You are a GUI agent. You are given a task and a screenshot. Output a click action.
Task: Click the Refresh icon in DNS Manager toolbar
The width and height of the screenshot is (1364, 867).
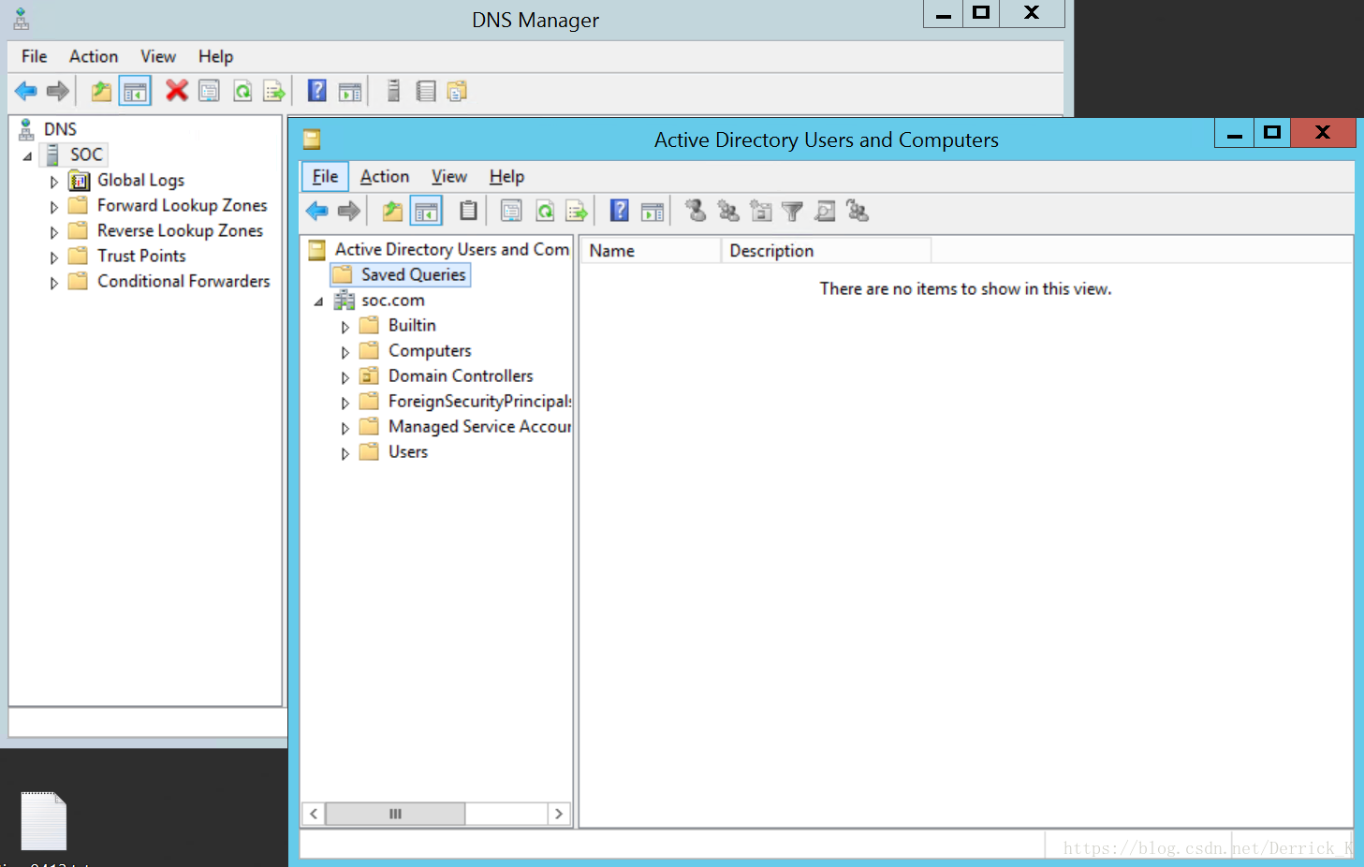[x=242, y=91]
